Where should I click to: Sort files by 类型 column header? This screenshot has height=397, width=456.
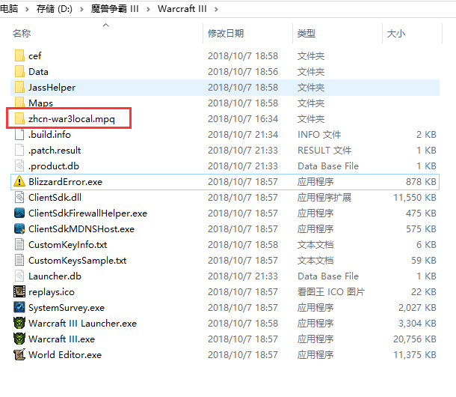[x=306, y=33]
